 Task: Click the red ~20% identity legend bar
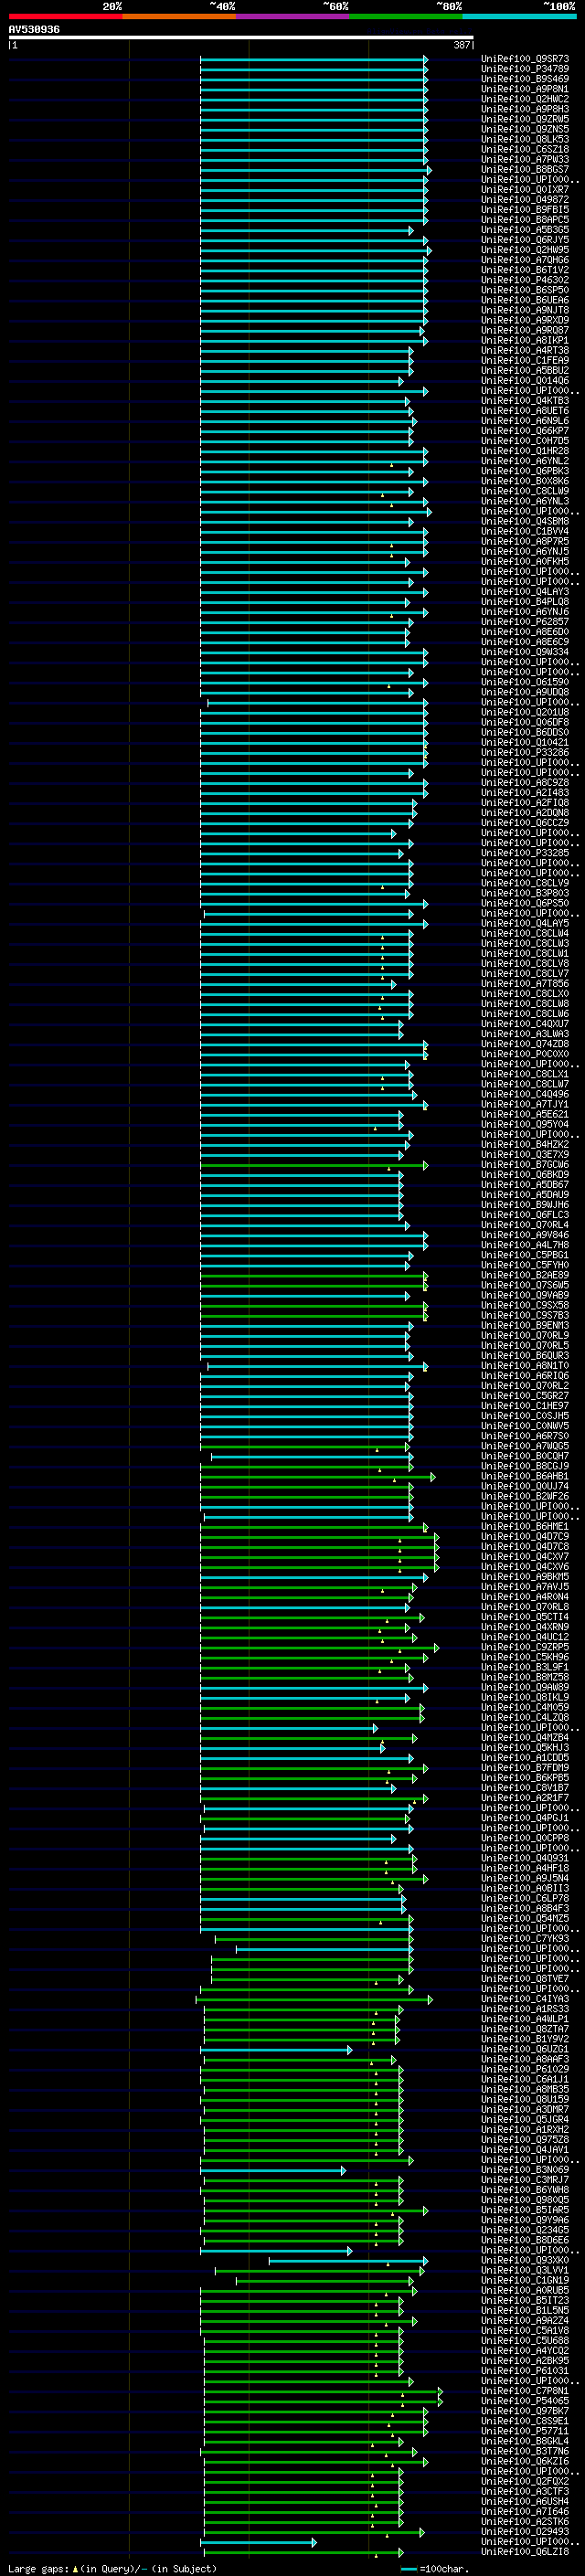65,16
